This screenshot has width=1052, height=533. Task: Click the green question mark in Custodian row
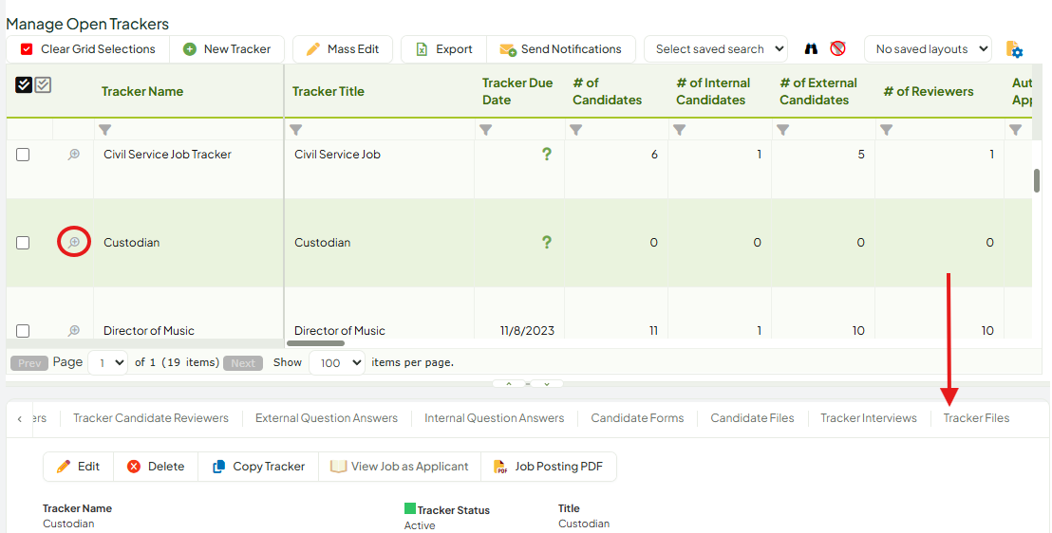pos(547,242)
